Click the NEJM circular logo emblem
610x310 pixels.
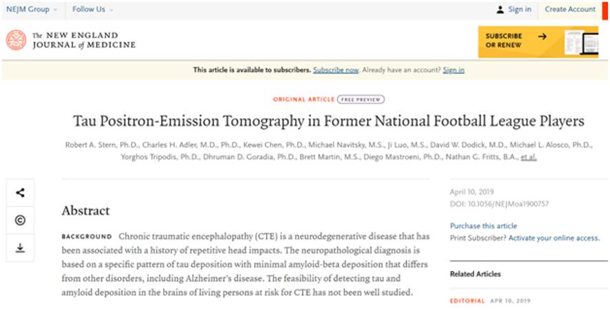[16, 40]
